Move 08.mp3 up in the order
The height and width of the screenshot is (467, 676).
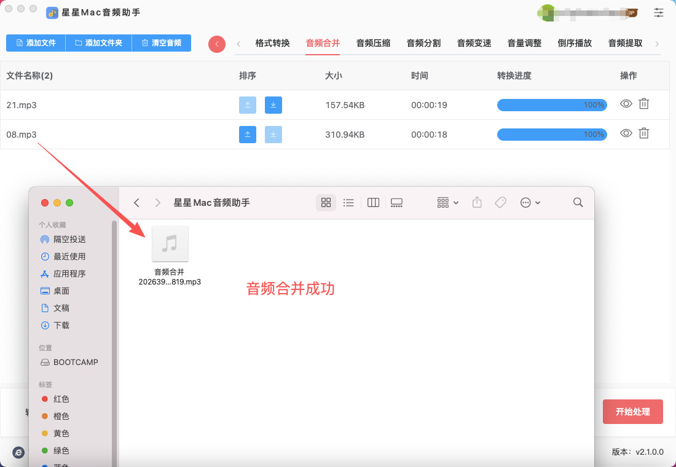(x=248, y=135)
